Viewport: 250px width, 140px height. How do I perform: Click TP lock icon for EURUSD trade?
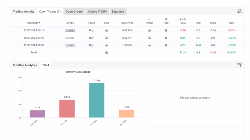(166, 45)
